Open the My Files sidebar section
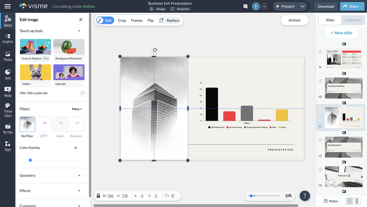The height and width of the screenshot is (207, 367). point(8,128)
